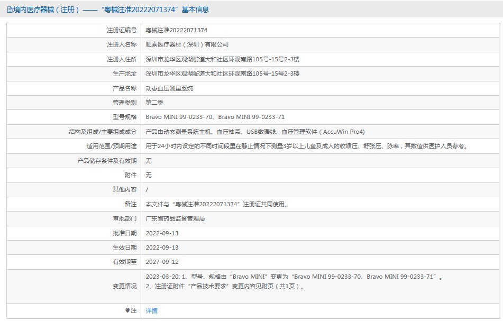Click expiry date 2027-09-12
This screenshot has height=321, width=503.
click(x=162, y=262)
